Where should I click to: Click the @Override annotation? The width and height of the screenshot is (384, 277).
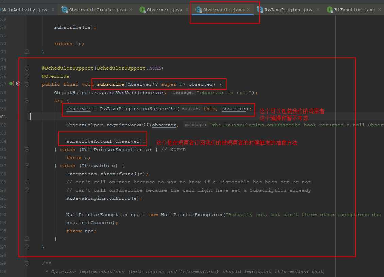55,76
